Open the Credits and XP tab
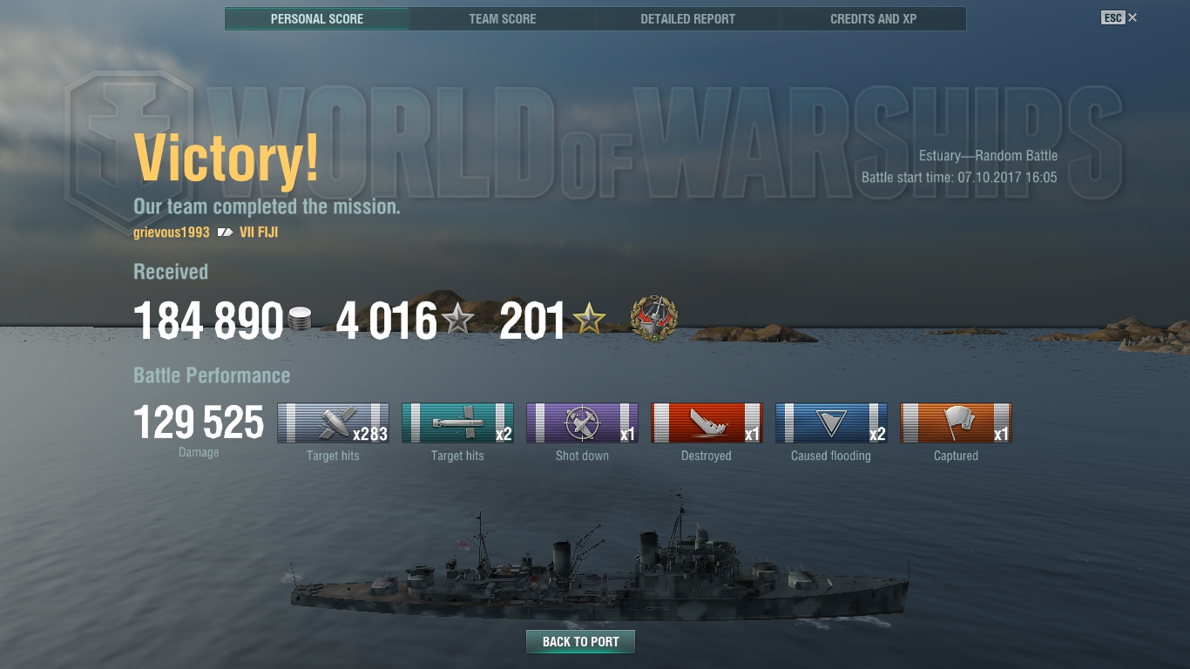 874,18
